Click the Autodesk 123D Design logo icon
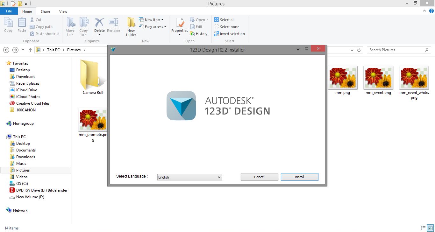The height and width of the screenshot is (232, 435). click(181, 106)
